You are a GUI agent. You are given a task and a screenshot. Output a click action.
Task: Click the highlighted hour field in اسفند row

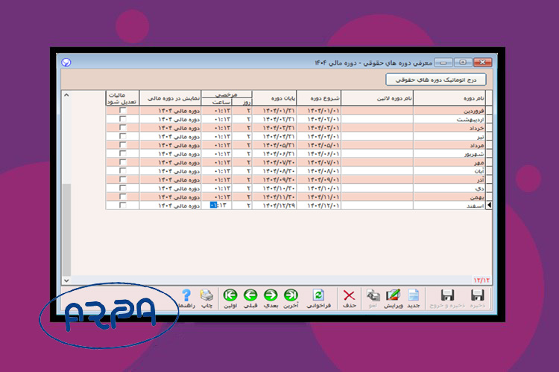(x=217, y=205)
